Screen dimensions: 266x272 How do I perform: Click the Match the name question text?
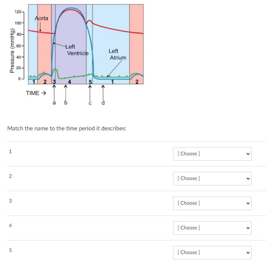(67, 128)
